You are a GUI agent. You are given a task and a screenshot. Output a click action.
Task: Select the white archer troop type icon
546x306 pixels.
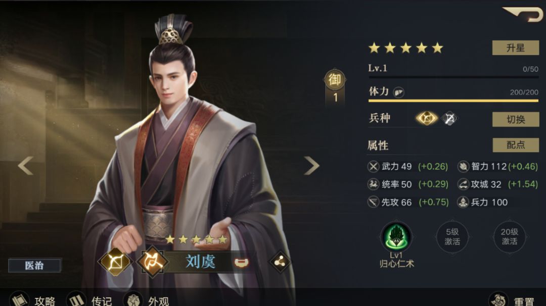[449, 119]
